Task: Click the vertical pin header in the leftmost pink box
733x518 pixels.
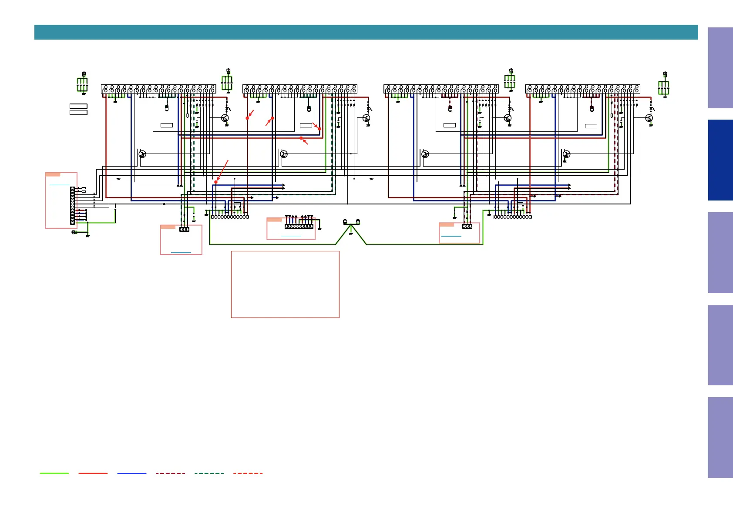Action: pyautogui.click(x=72, y=206)
